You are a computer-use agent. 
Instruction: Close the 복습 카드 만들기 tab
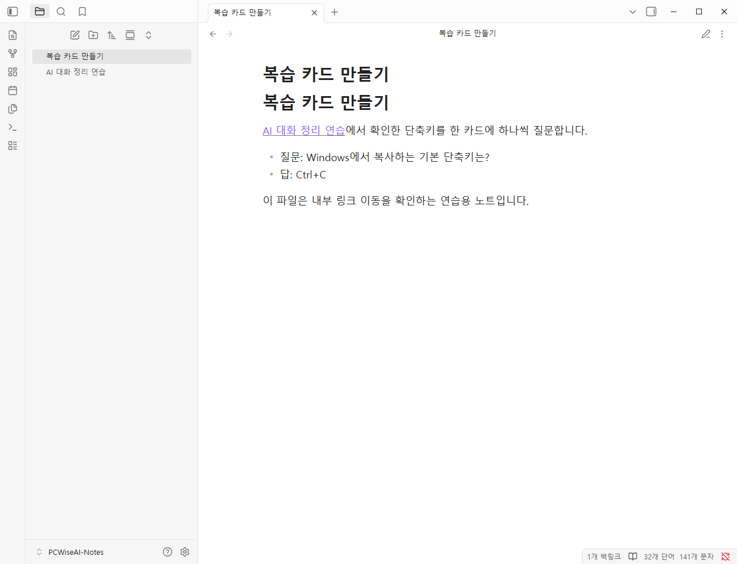point(314,13)
